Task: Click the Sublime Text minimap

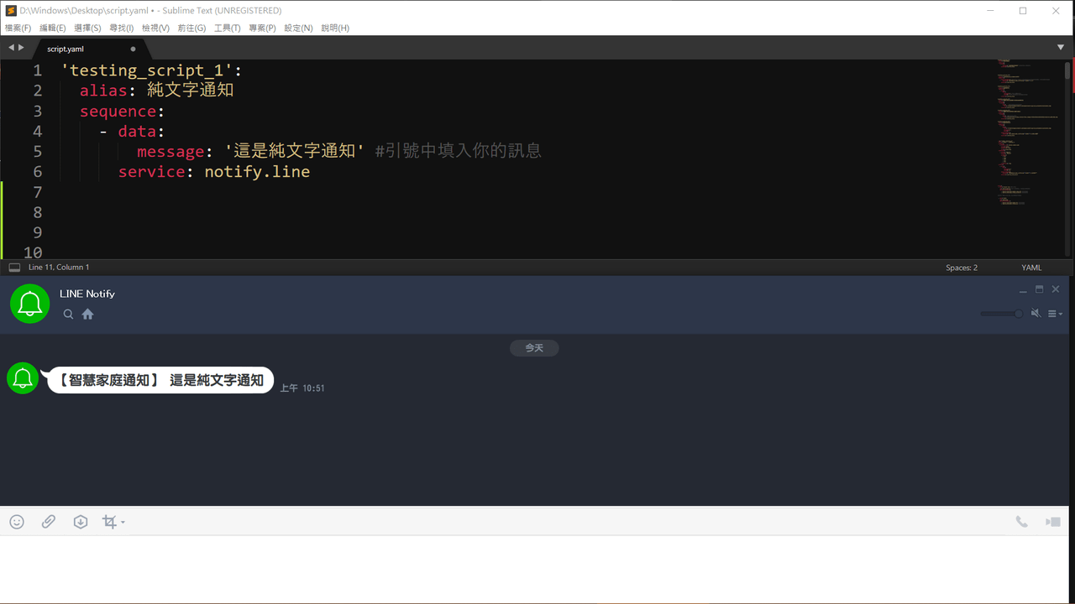Action: (x=1030, y=133)
